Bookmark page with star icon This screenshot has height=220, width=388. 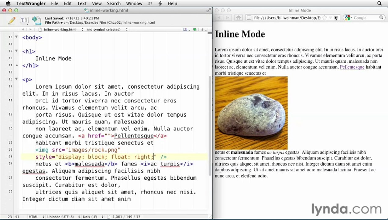pyautogui.click(x=325, y=18)
